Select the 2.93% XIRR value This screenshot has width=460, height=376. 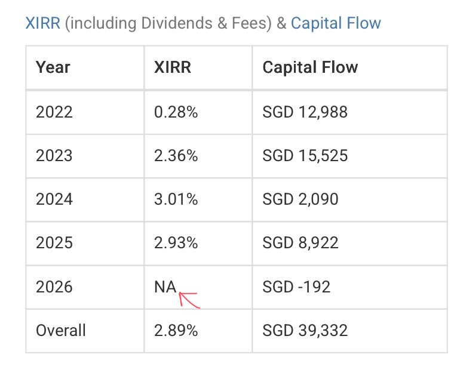[x=176, y=243]
